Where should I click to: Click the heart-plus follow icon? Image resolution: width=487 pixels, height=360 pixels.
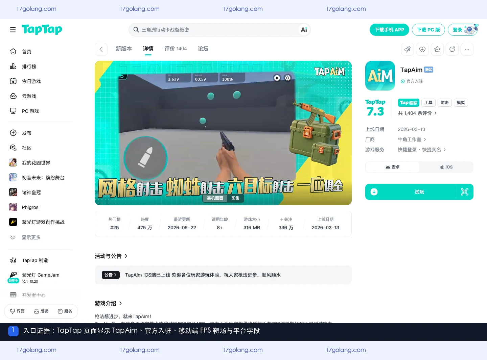pos(422,49)
